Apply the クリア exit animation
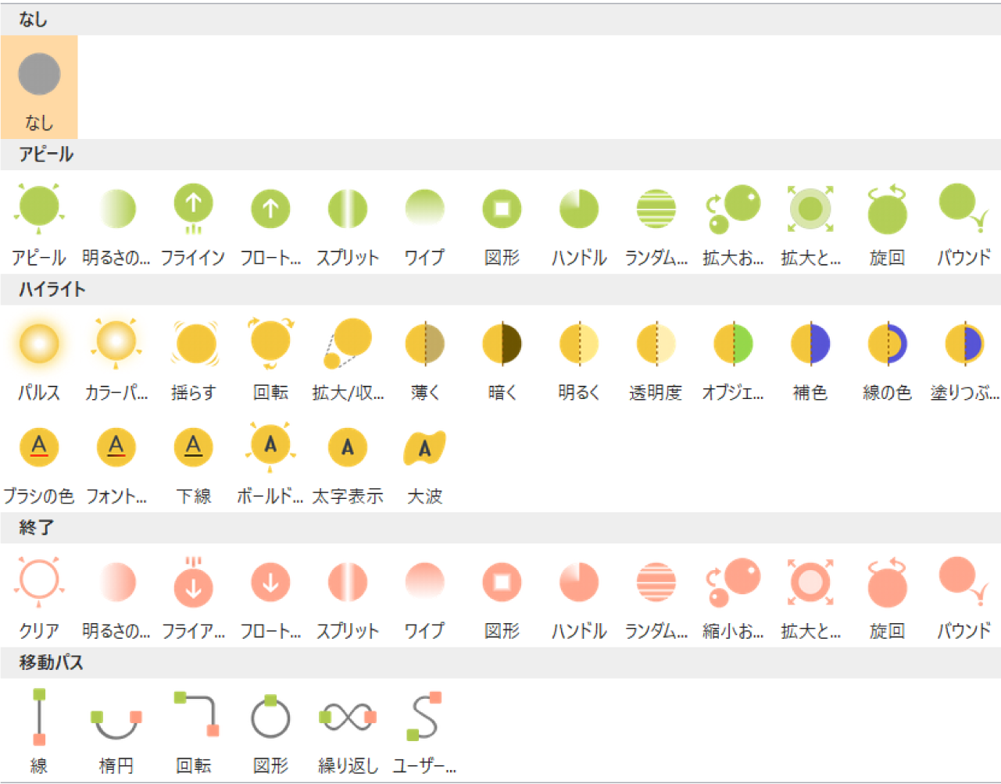 pyautogui.click(x=39, y=582)
